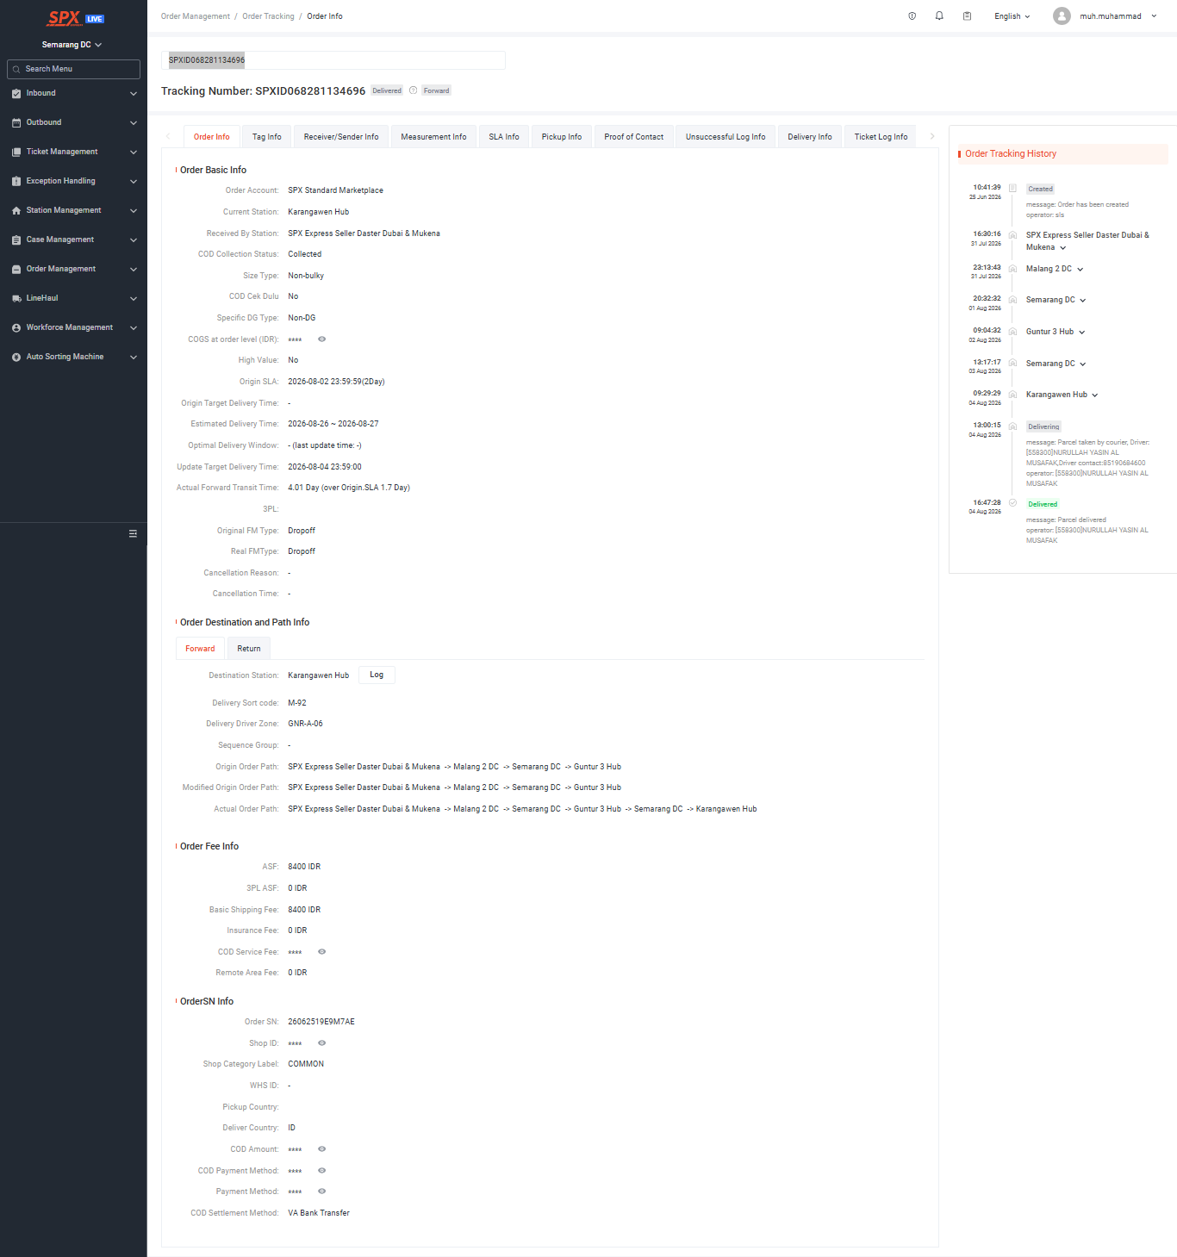
Task: Open the Unsuccessful Log Info tab
Action: 726,137
